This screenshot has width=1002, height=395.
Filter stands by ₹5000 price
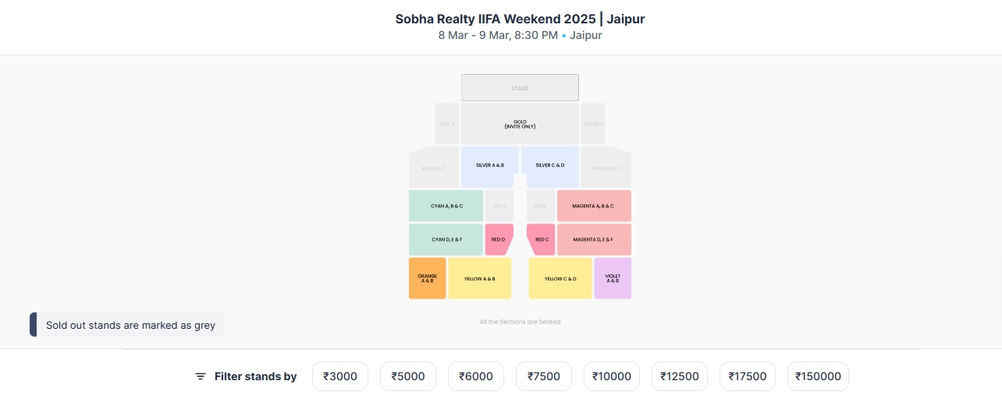(408, 376)
